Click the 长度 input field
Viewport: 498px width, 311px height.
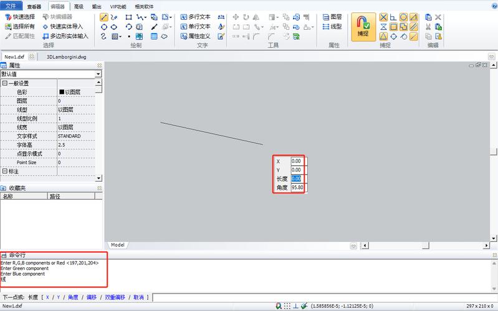297,179
